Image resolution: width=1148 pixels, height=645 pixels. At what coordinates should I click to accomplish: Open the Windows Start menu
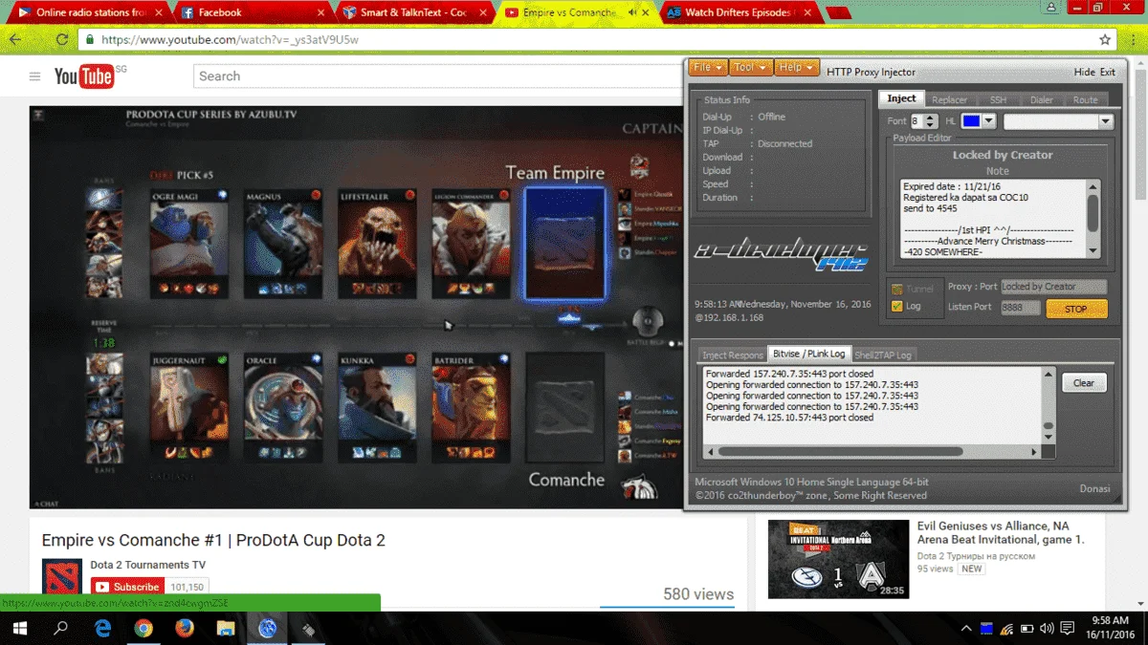click(19, 628)
